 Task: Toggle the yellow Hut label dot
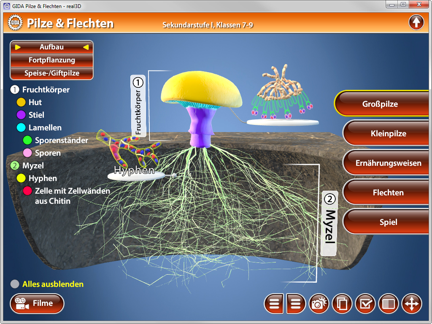point(21,102)
